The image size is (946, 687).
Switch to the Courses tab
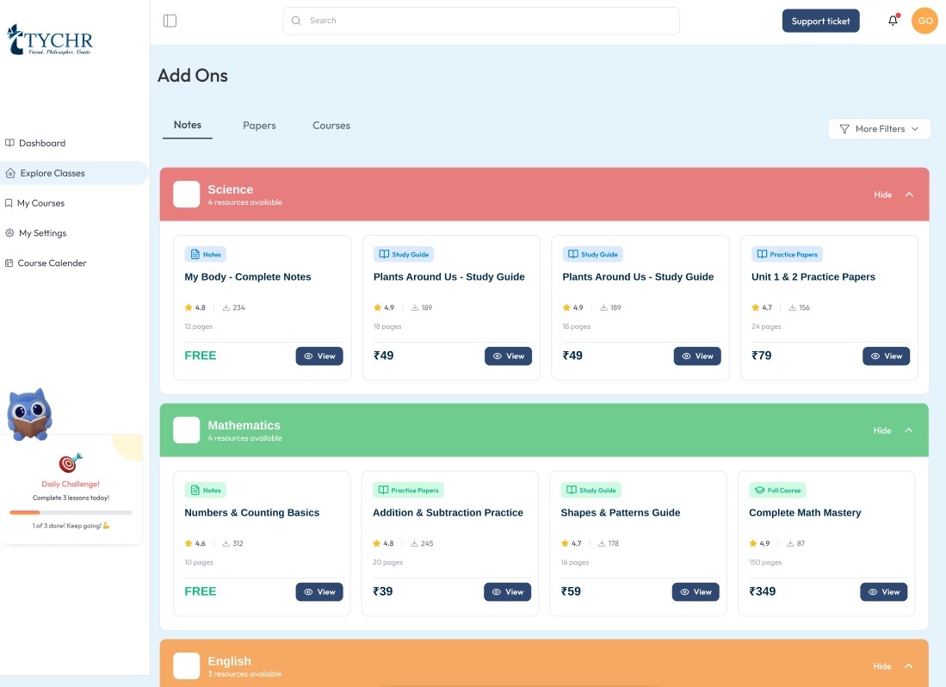(331, 126)
